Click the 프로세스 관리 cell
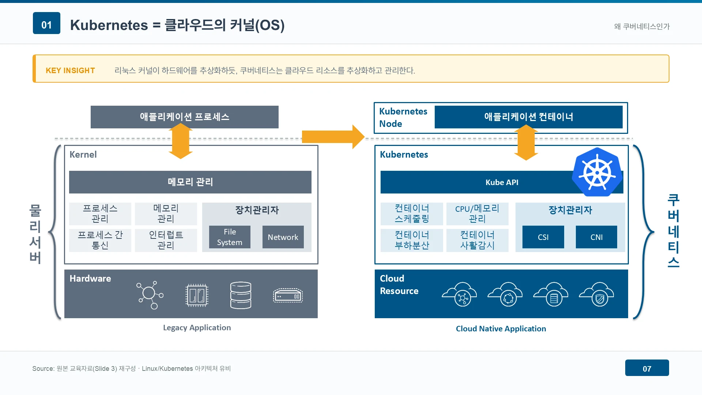702x395 pixels. pyautogui.click(x=100, y=214)
